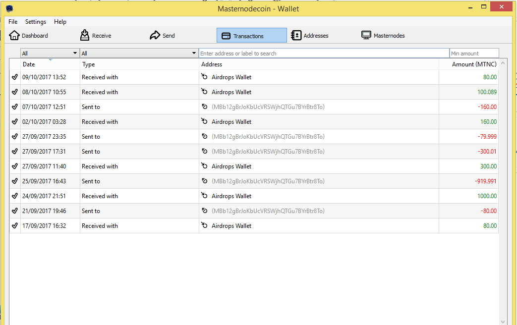Open the File menu
The height and width of the screenshot is (325, 517).
[x=13, y=22]
